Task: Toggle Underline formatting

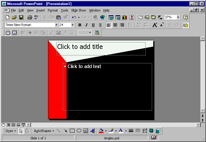Action: click(x=93, y=25)
